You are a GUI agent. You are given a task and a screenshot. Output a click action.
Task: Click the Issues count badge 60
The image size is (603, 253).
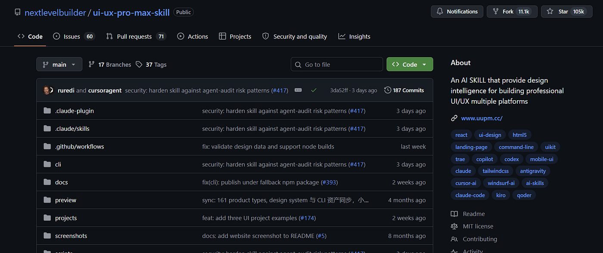pos(90,37)
